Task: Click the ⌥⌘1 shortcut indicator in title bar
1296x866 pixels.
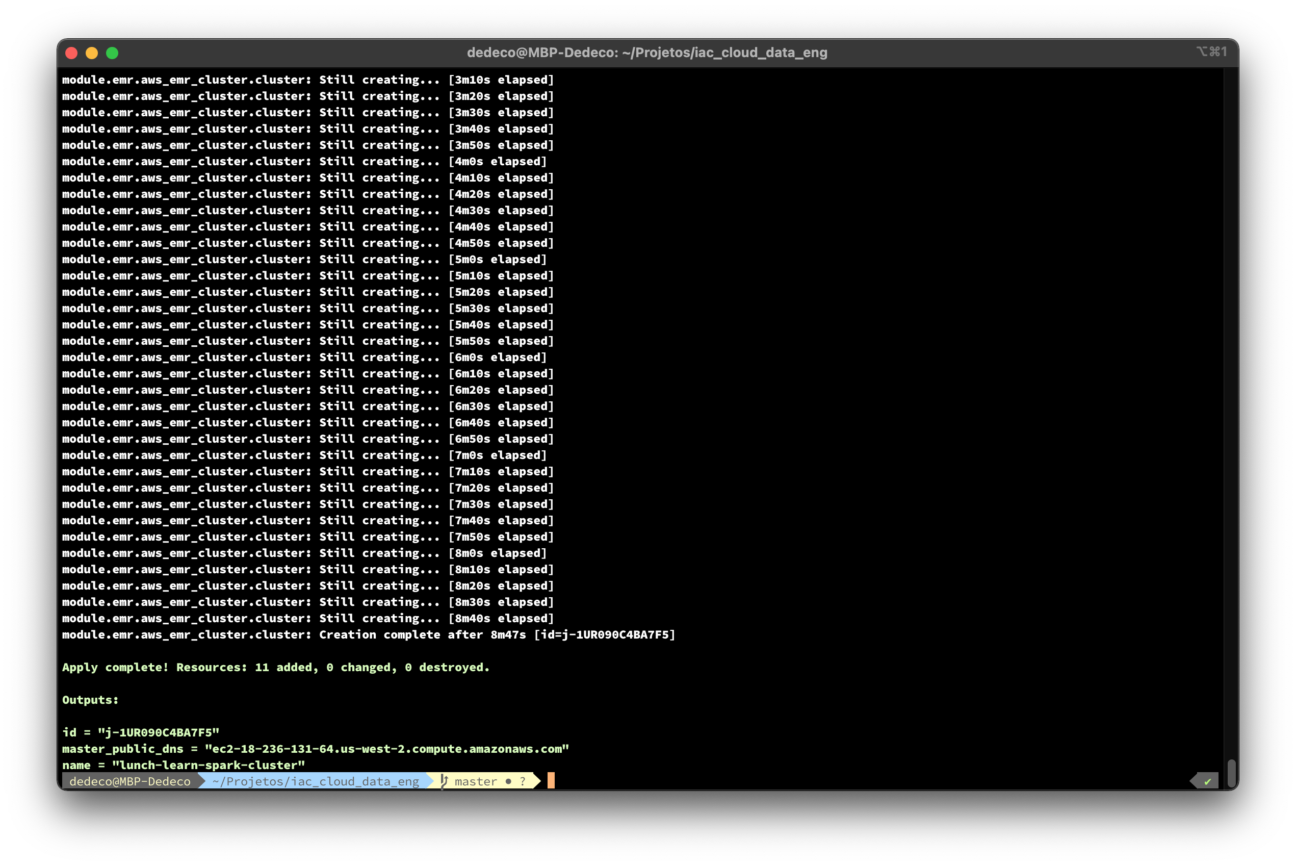Action: (x=1211, y=52)
